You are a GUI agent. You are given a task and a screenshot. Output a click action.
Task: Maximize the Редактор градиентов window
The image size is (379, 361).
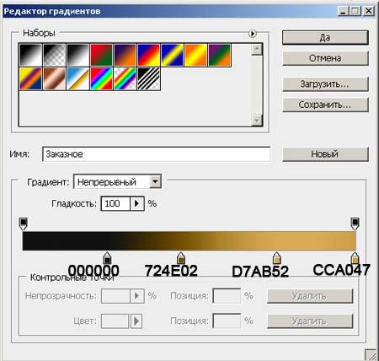click(355, 11)
